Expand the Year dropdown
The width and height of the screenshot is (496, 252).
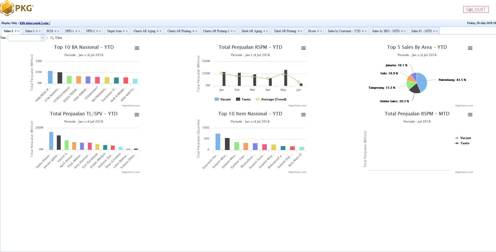pos(42,38)
